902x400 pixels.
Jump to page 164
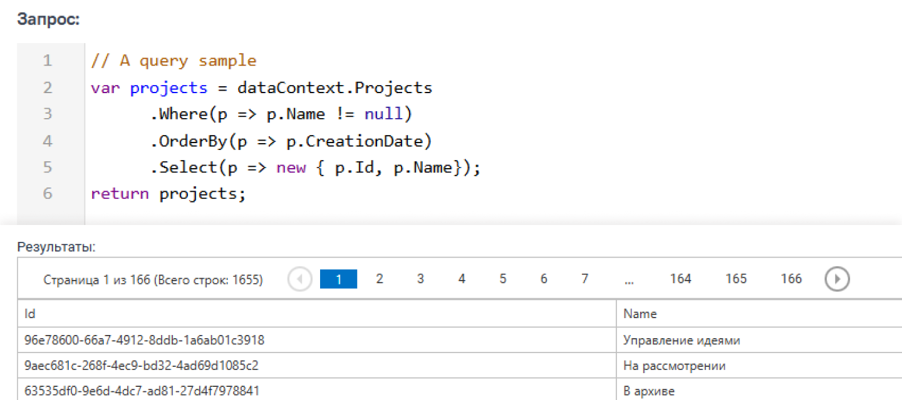[x=680, y=279]
